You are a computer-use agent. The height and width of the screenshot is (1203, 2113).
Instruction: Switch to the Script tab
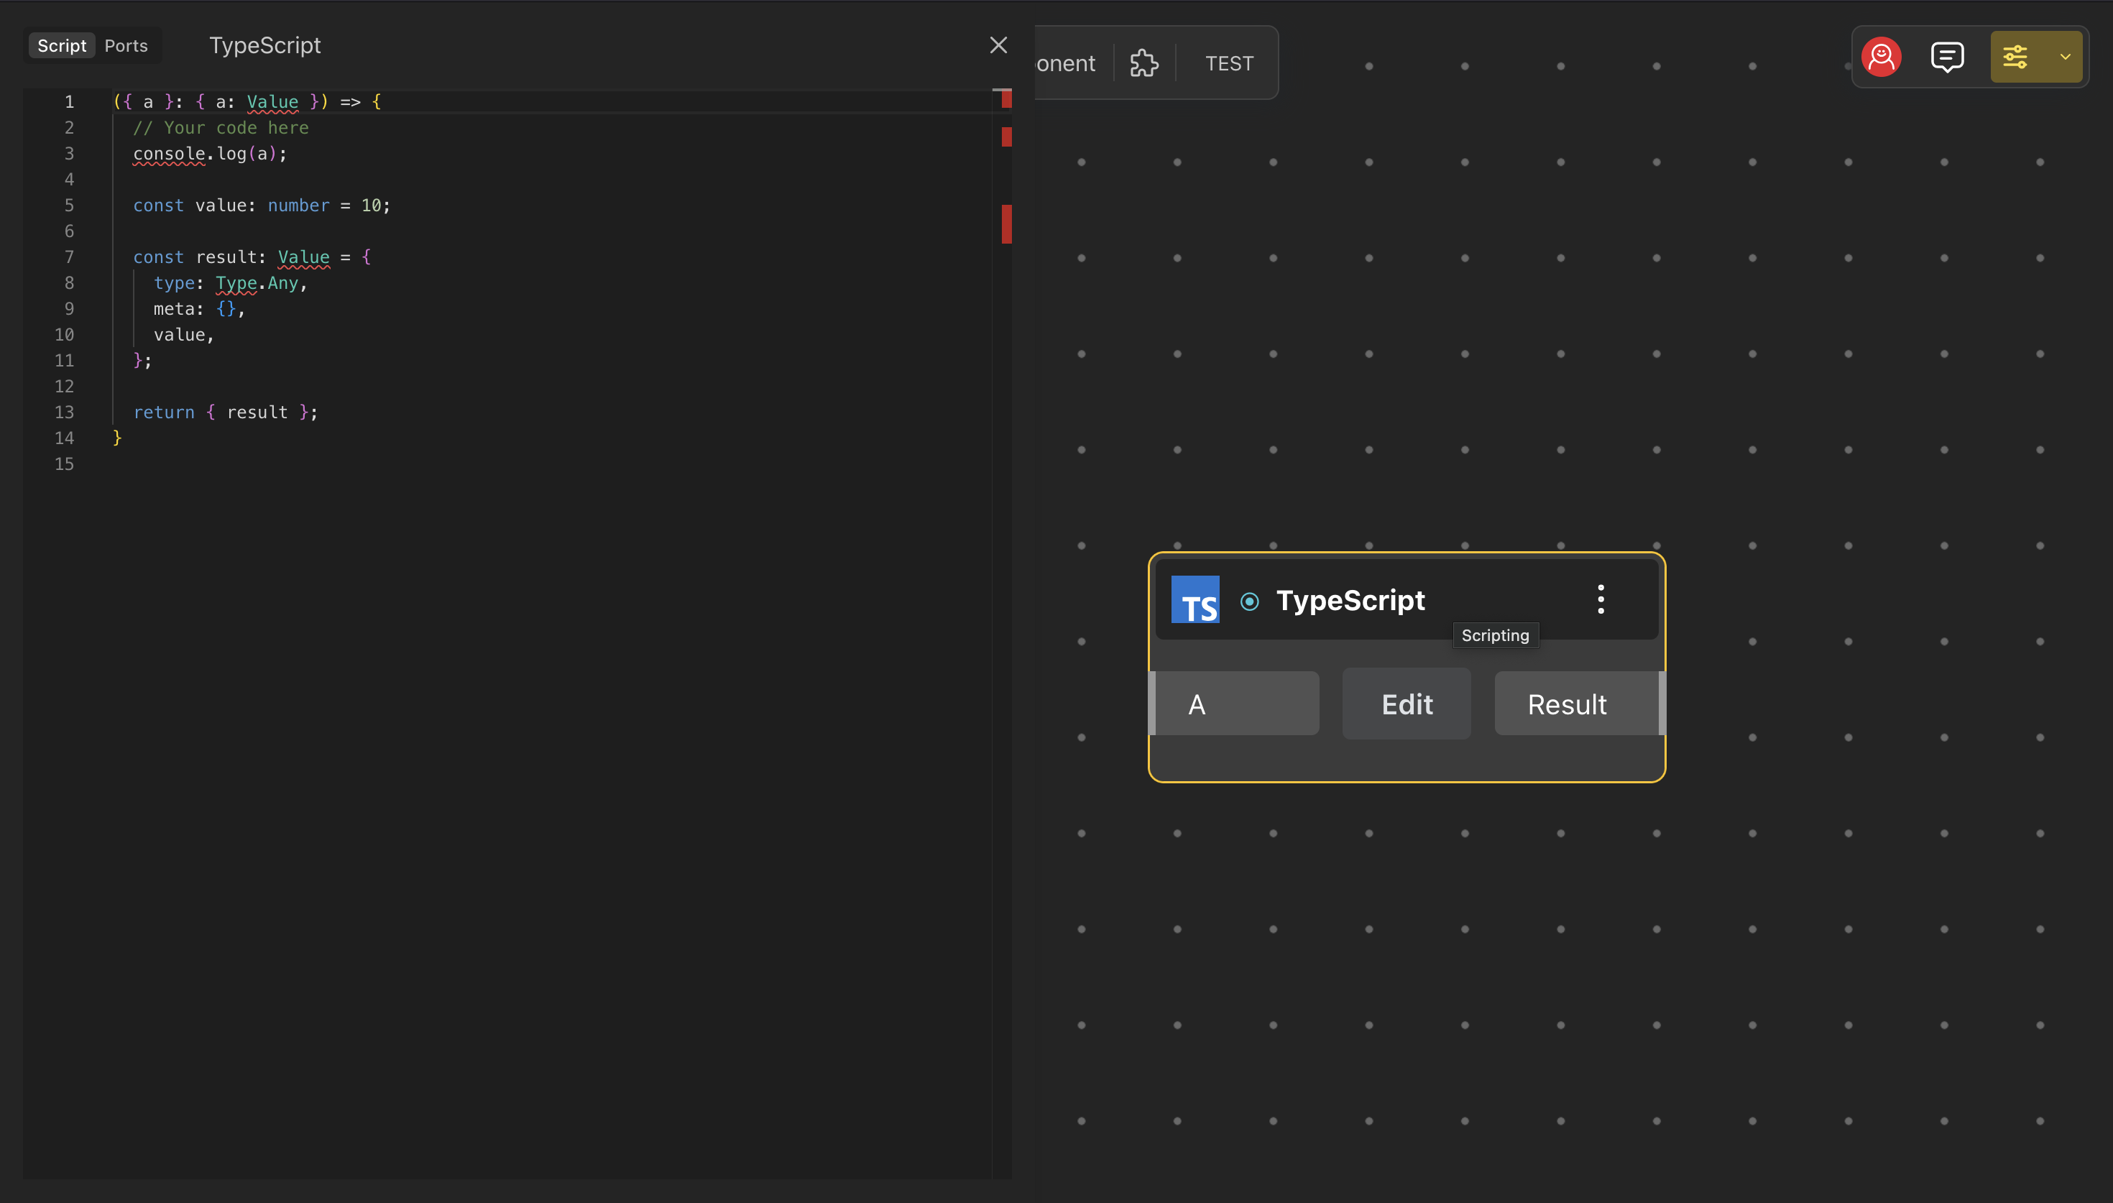pyautogui.click(x=62, y=45)
